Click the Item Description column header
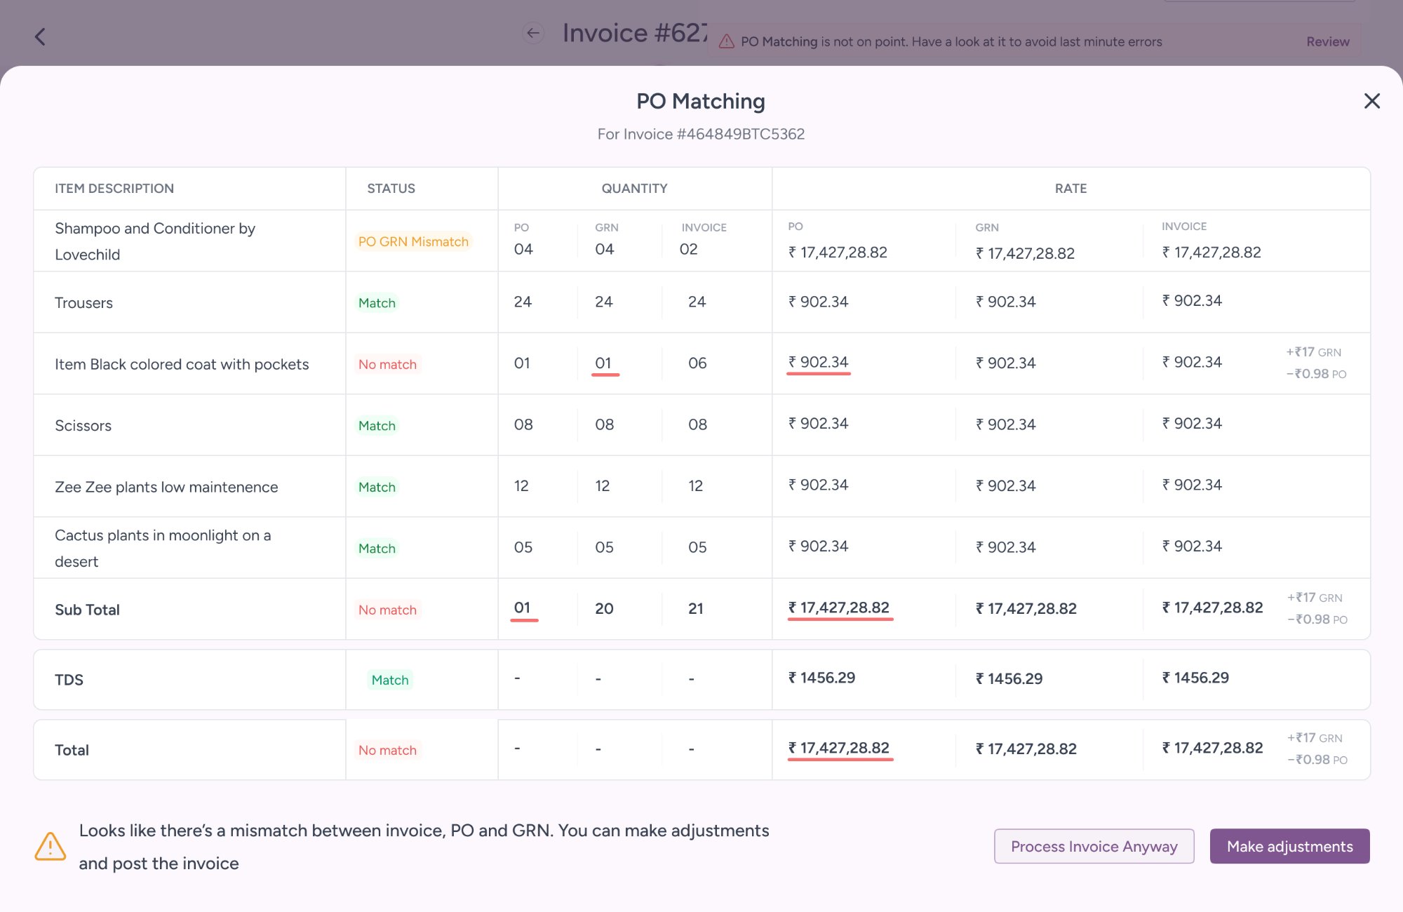Viewport: 1403px width, 912px height. pos(114,188)
